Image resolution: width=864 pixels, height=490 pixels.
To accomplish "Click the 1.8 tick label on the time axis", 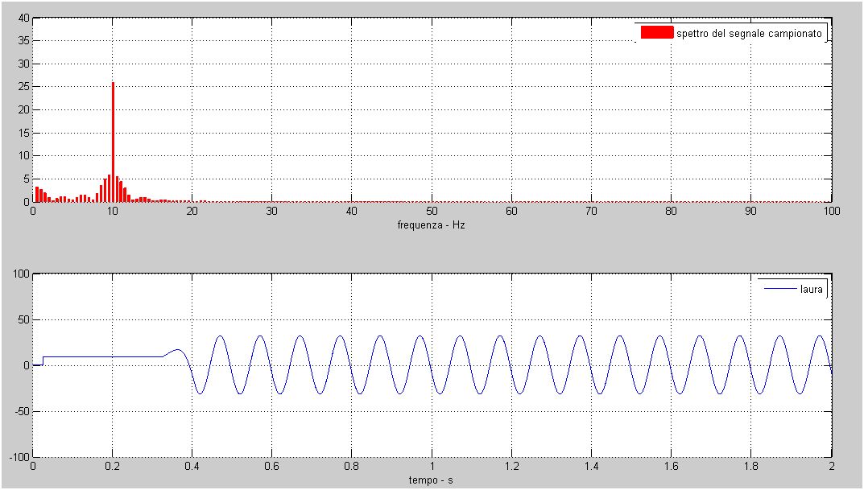I will pyautogui.click(x=751, y=467).
